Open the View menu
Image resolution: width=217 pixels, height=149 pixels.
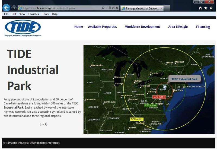click(22, 14)
